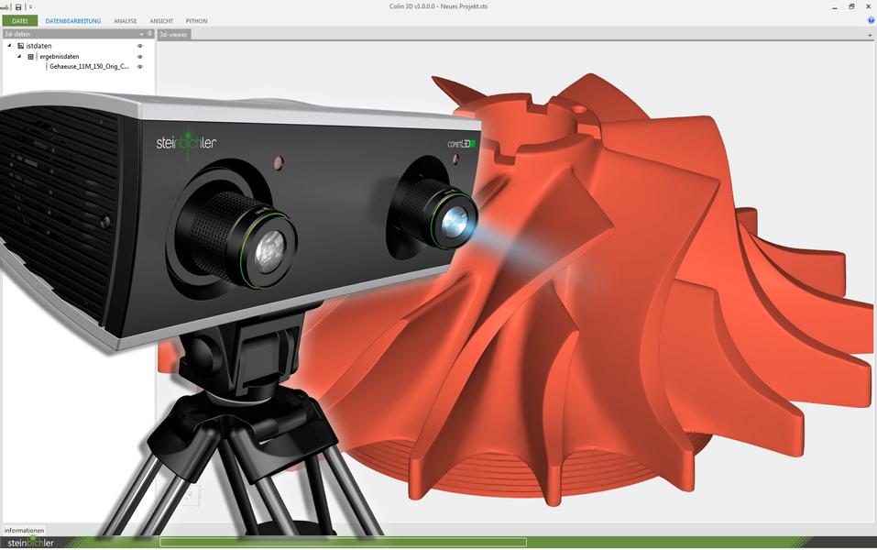Collapse the ergebnisdaten tree node

point(19,56)
